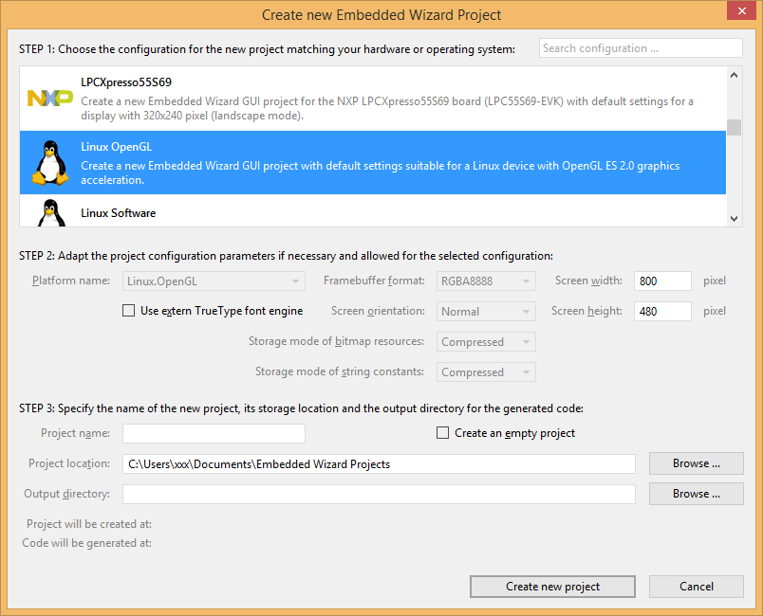This screenshot has width=763, height=616.
Task: Choose the Linux Software configuration title
Action: [x=118, y=213]
